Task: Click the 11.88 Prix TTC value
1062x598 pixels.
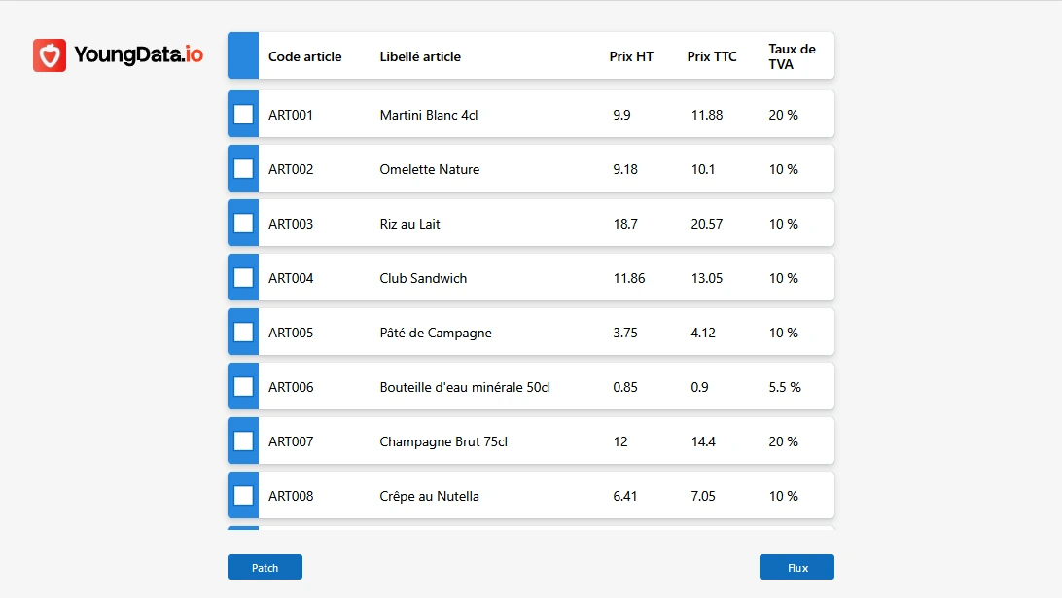Action: (706, 115)
